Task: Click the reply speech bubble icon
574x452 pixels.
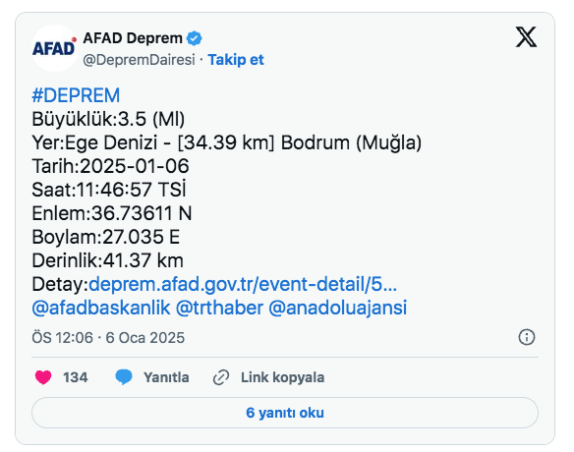Action: (124, 377)
